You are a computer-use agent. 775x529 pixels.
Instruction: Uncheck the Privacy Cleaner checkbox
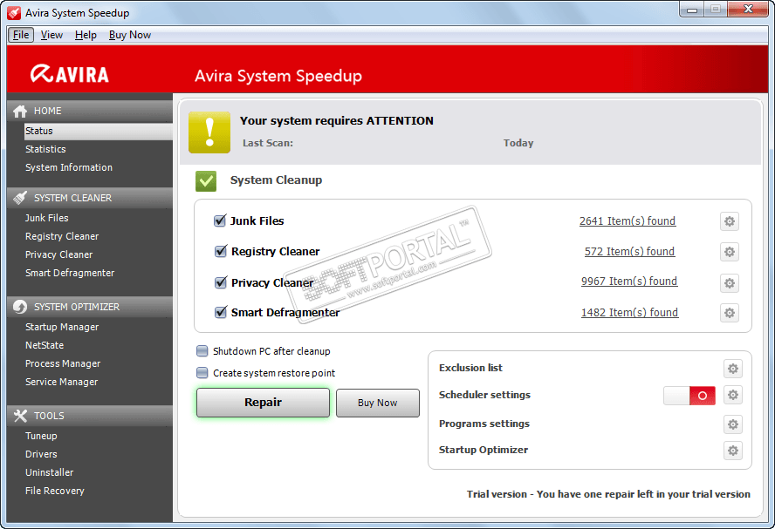[221, 282]
